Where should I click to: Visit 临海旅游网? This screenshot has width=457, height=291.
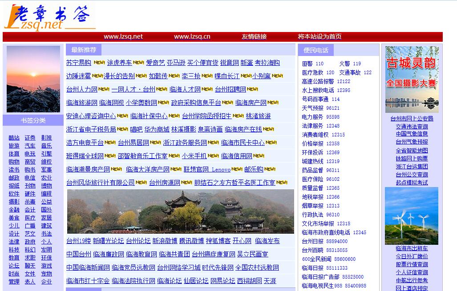pyautogui.click(x=81, y=103)
